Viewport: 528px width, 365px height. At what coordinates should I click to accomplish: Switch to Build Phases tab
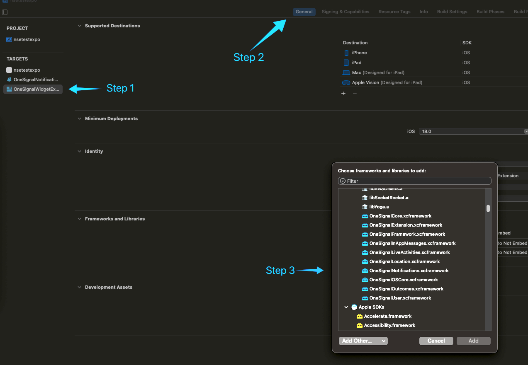click(490, 12)
